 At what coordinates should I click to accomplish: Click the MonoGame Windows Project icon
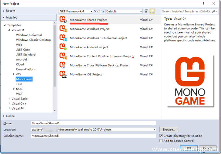coord(63,29)
